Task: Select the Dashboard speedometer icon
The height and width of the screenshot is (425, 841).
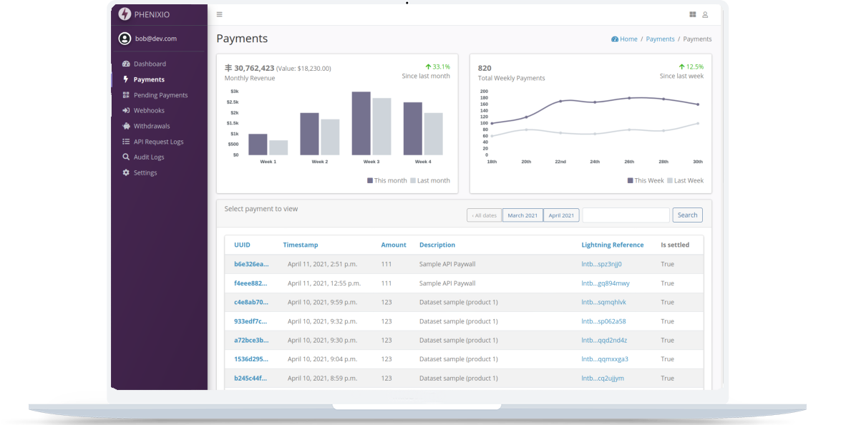Action: tap(125, 64)
